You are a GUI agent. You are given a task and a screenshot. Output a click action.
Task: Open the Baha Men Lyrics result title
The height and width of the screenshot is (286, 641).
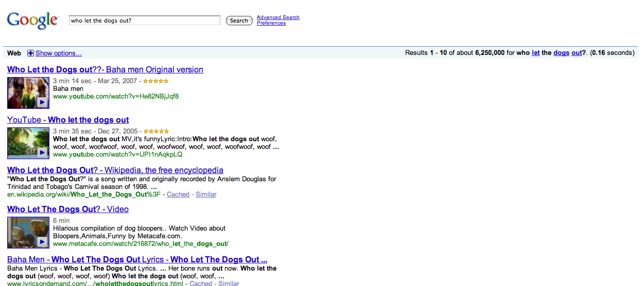pos(137,260)
